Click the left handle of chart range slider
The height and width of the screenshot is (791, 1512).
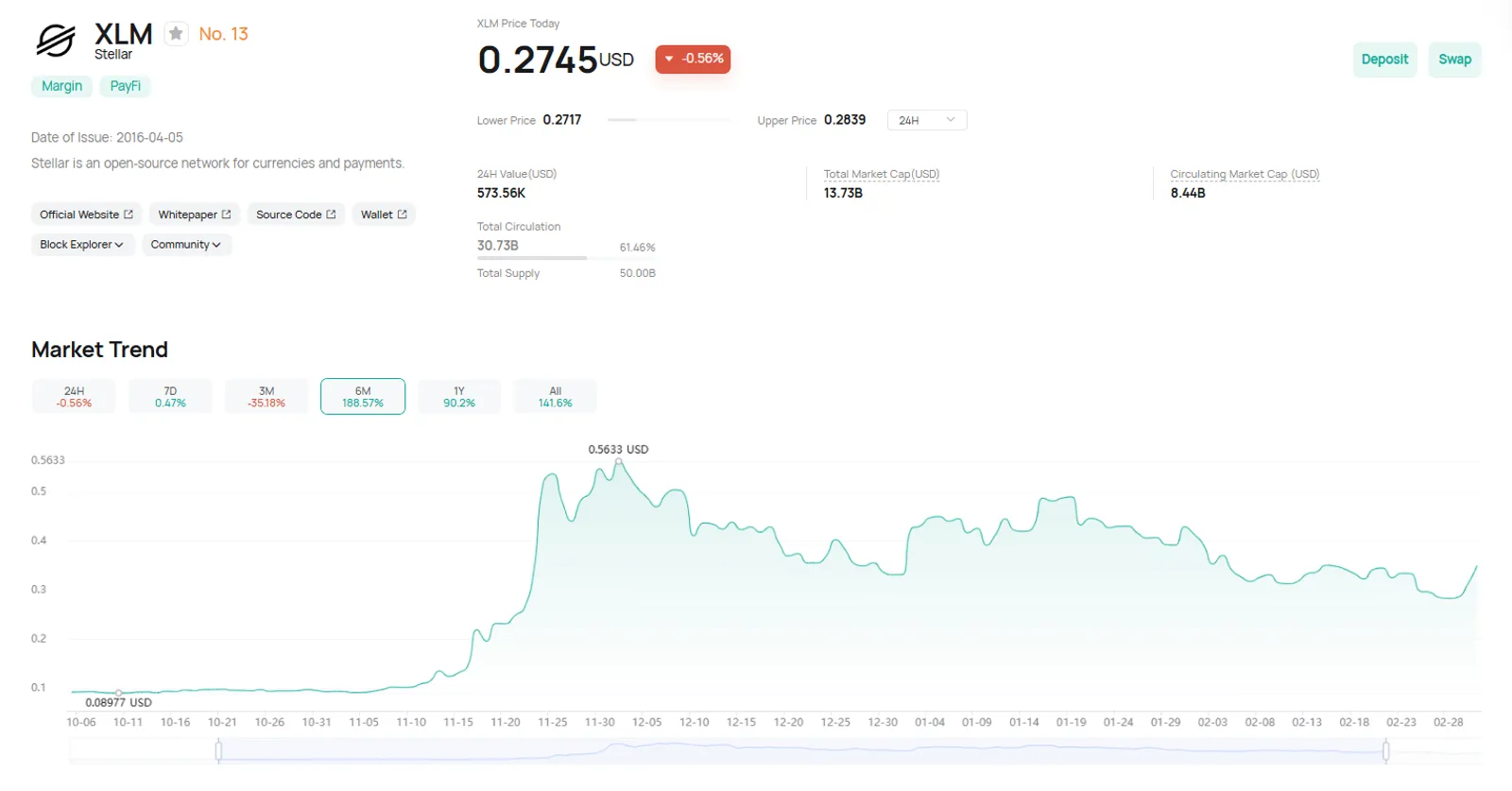coord(218,751)
